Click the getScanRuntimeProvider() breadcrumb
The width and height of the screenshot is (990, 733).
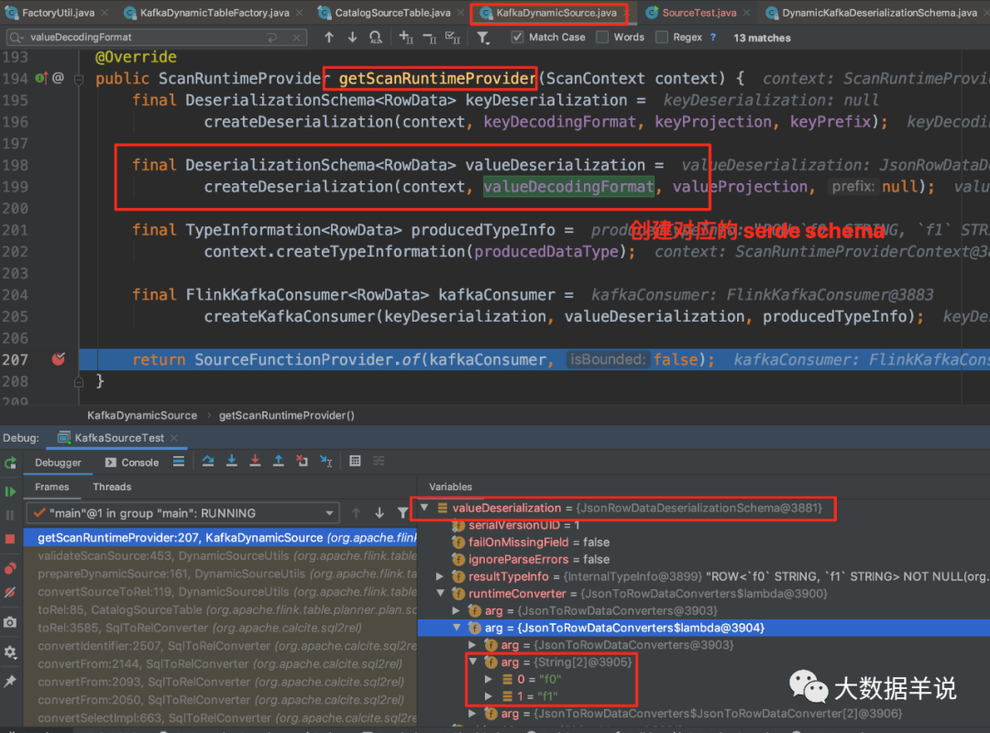(286, 415)
